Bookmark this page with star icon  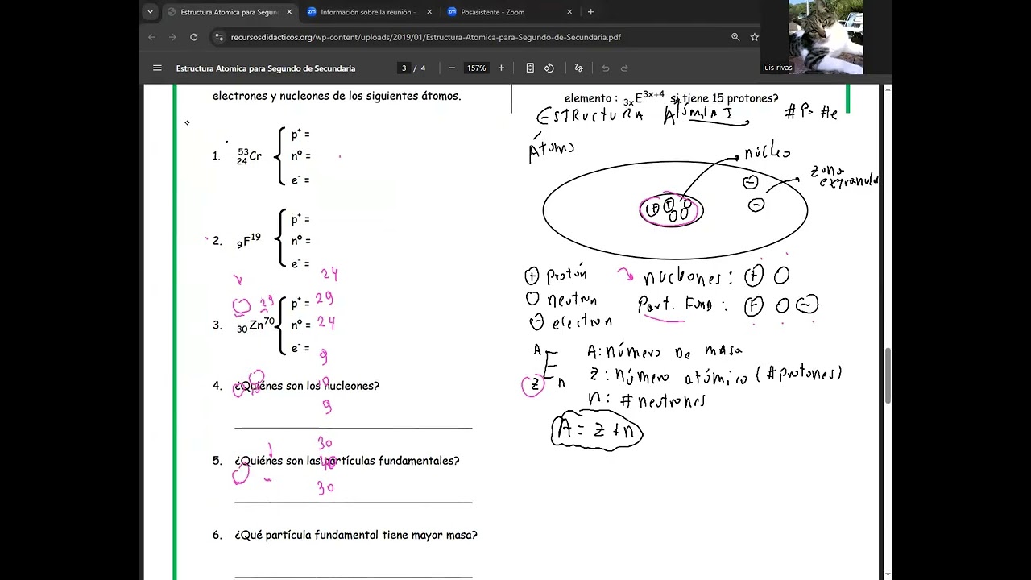755,37
